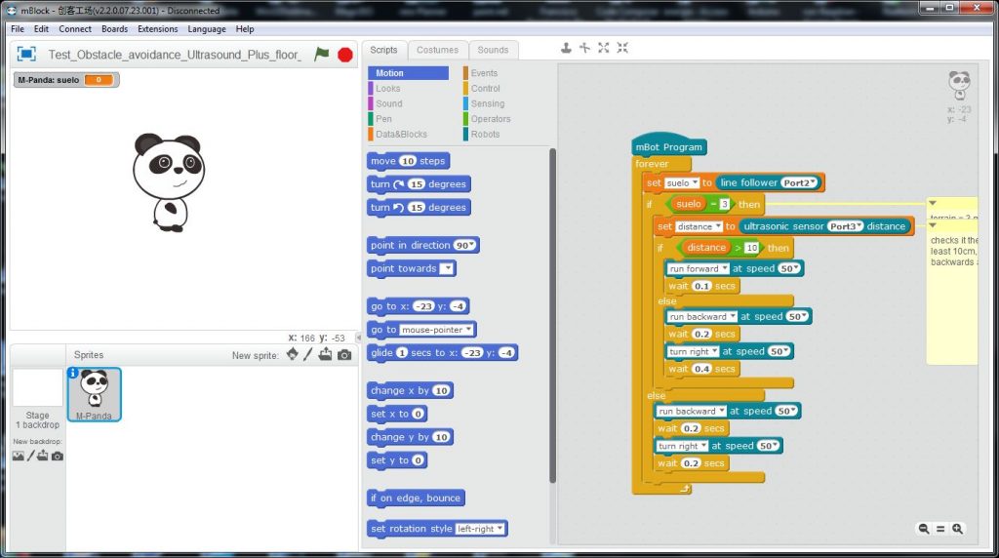
Task: Select the duplicate stamp tool
Action: [x=566, y=48]
